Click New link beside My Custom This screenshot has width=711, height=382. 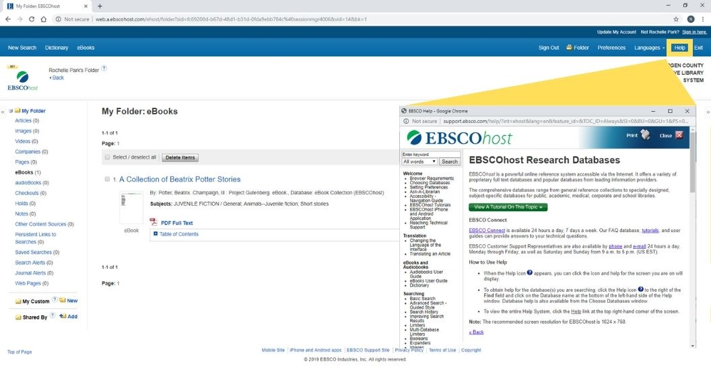coord(72,301)
